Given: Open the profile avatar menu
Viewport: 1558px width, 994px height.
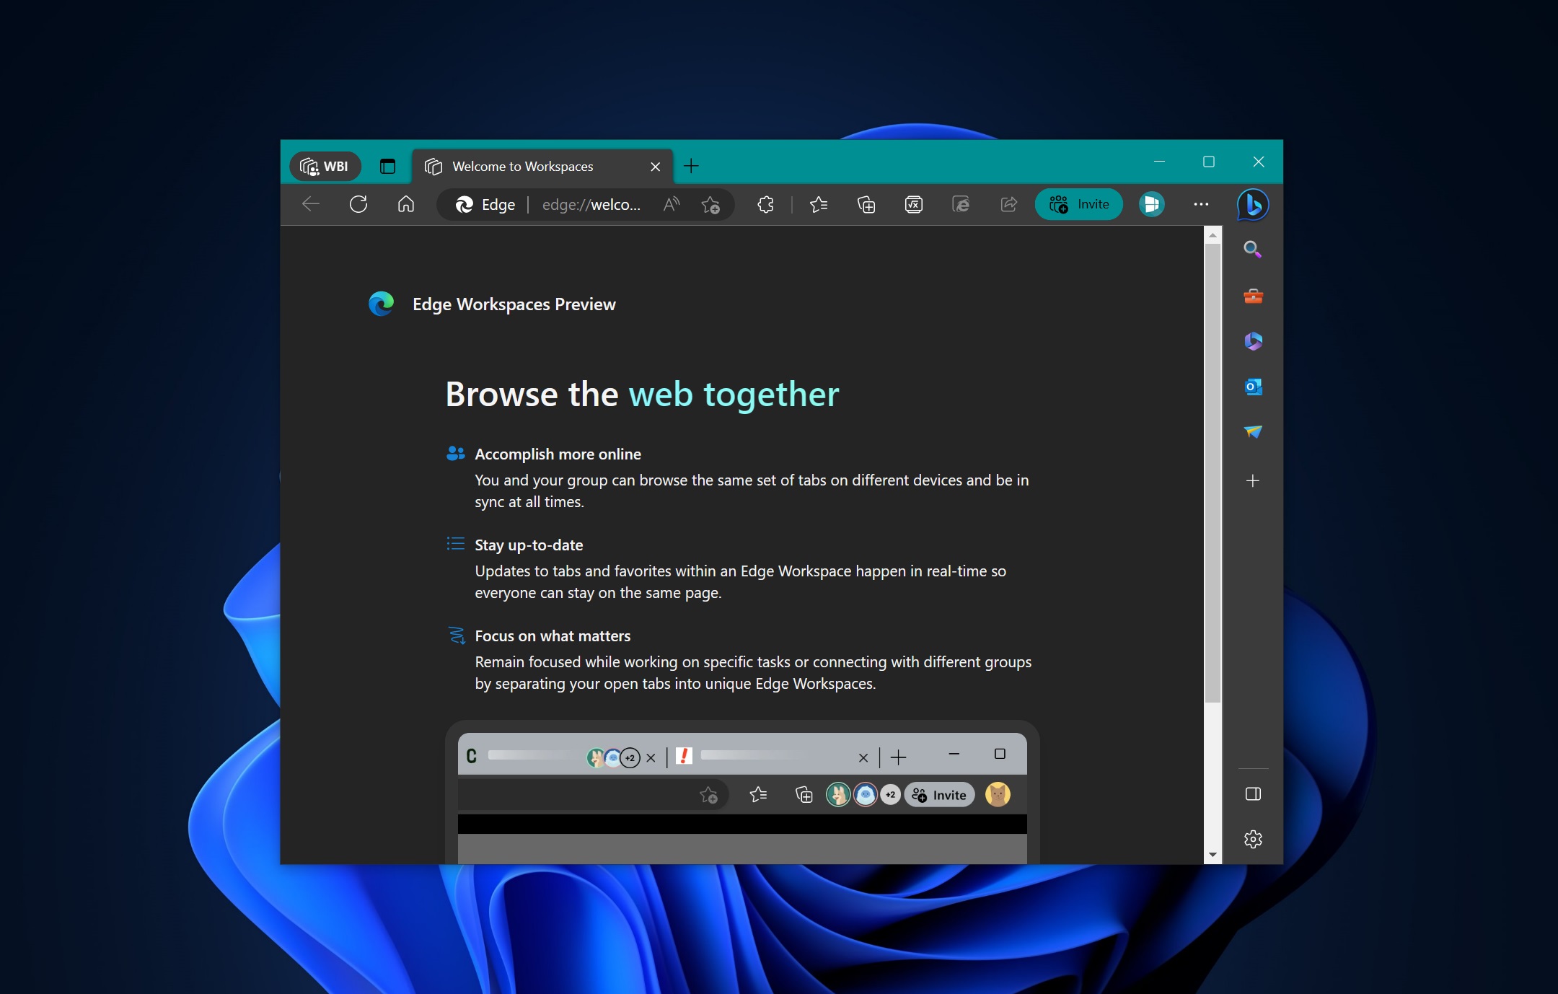Looking at the screenshot, I should pos(1152,204).
